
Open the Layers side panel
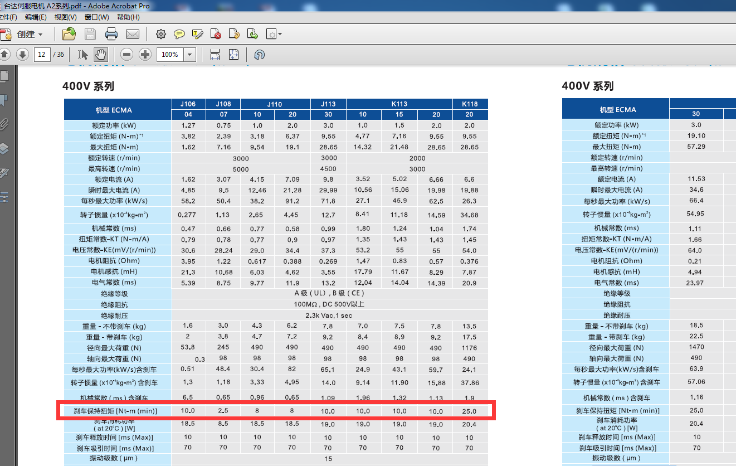[4, 148]
